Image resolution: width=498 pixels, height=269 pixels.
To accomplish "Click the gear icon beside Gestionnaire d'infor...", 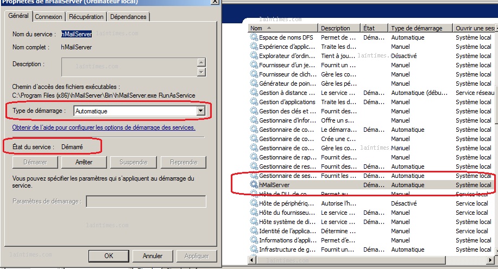I will coord(254,120).
